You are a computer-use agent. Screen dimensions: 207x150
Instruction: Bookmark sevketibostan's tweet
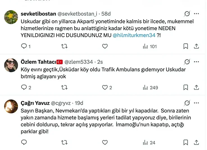[x=186, y=46]
